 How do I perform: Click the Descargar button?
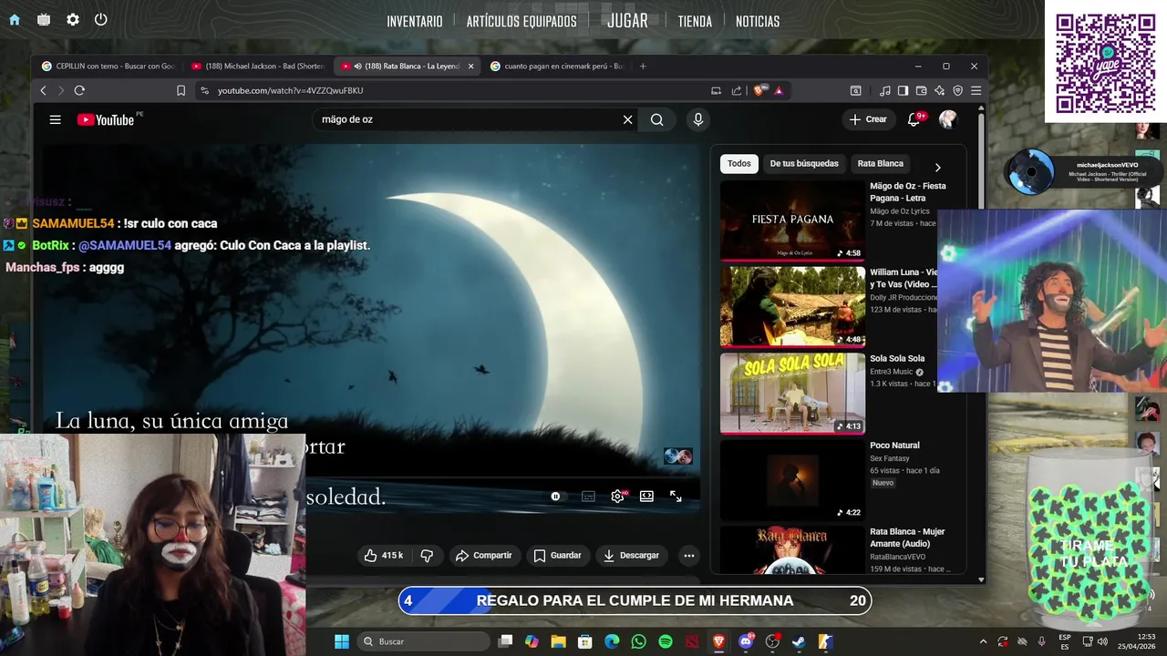[x=631, y=555]
